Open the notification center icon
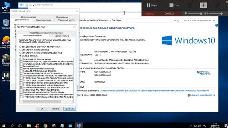Viewport: 228px width, 128px height. coord(226,126)
